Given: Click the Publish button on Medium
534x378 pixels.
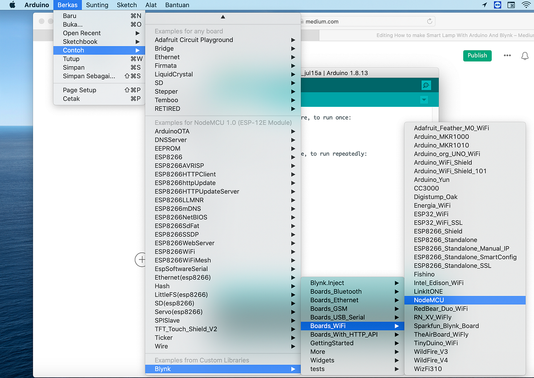Looking at the screenshot, I should (477, 56).
